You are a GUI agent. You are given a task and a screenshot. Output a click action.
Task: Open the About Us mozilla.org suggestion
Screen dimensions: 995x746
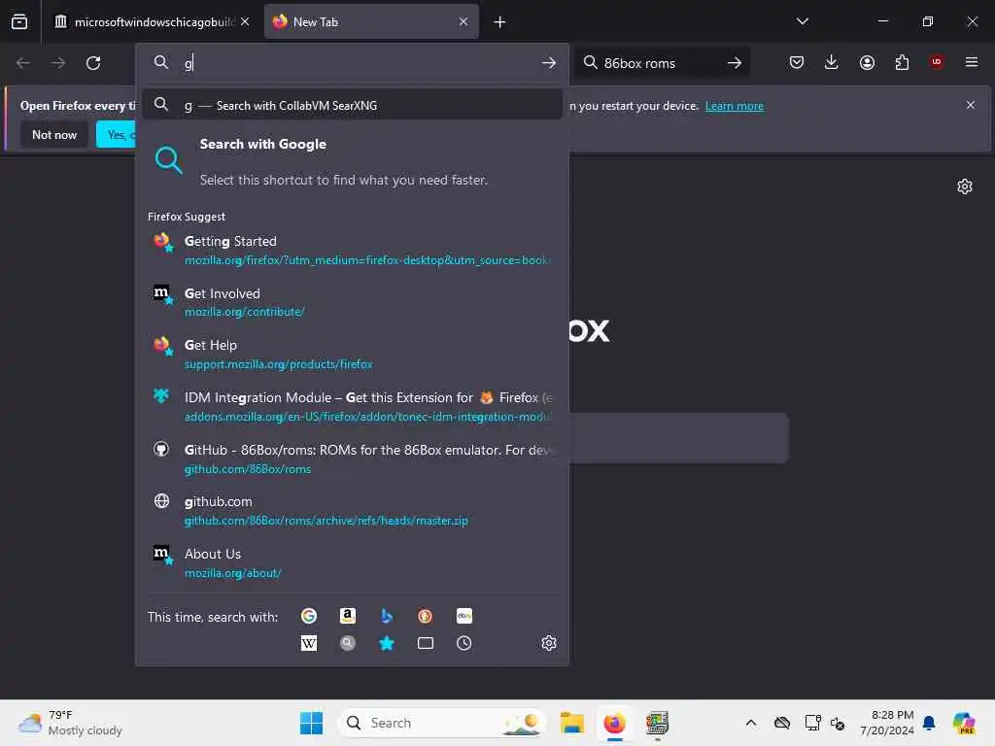click(x=352, y=562)
